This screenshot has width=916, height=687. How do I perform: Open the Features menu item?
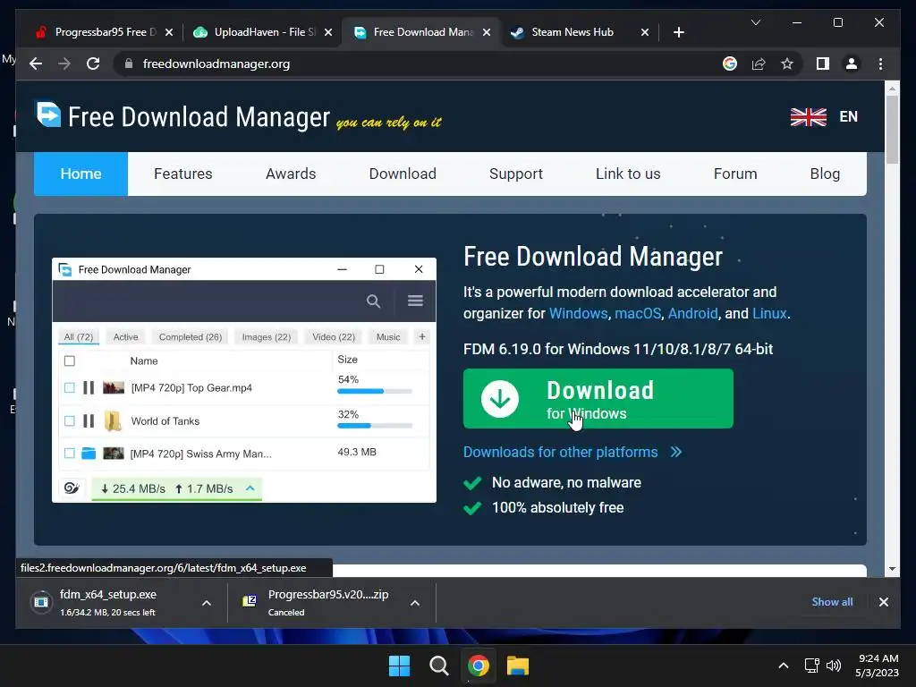182,174
